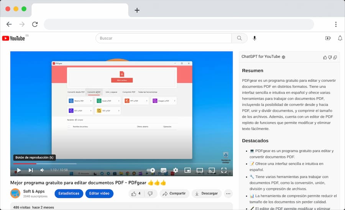Copy the ChatGPT summary
The height and width of the screenshot is (210, 345).
click(335, 57)
